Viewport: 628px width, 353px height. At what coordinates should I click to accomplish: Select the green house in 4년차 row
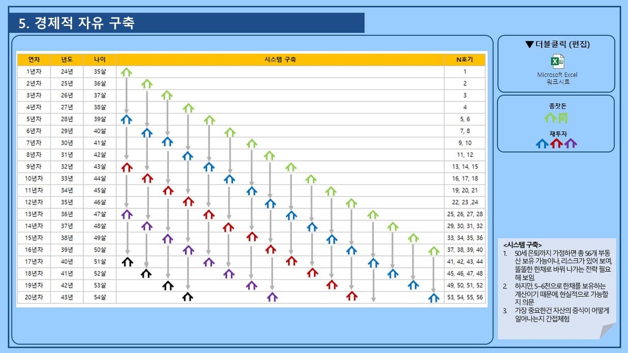[x=189, y=108]
